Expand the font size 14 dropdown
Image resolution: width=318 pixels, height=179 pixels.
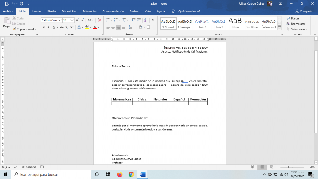(x=72, y=20)
